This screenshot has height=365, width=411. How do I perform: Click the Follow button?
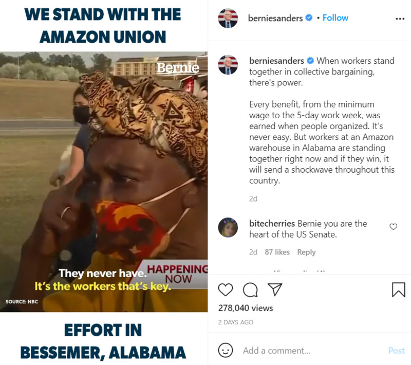[x=335, y=18]
